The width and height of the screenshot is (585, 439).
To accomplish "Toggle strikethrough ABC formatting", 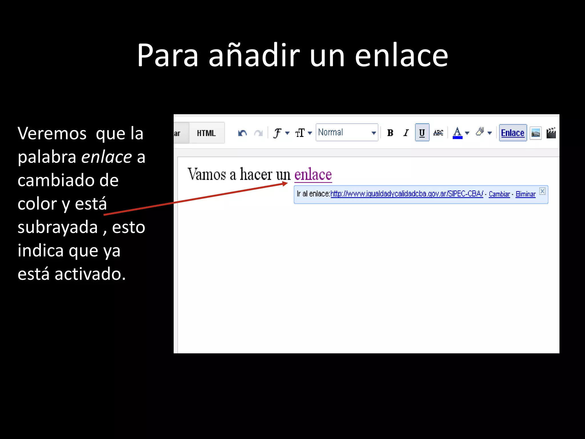I will tap(438, 133).
